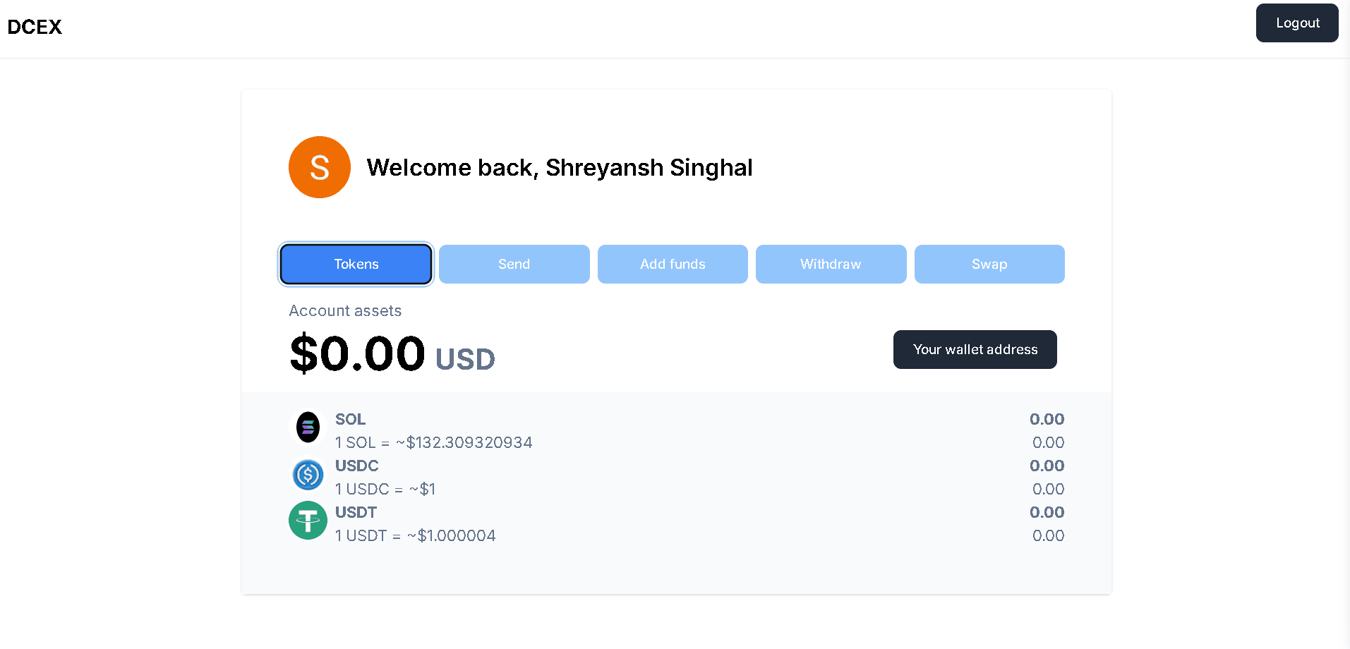Image resolution: width=1350 pixels, height=649 pixels.
Task: Open the Tokens tab
Action: pos(356,264)
